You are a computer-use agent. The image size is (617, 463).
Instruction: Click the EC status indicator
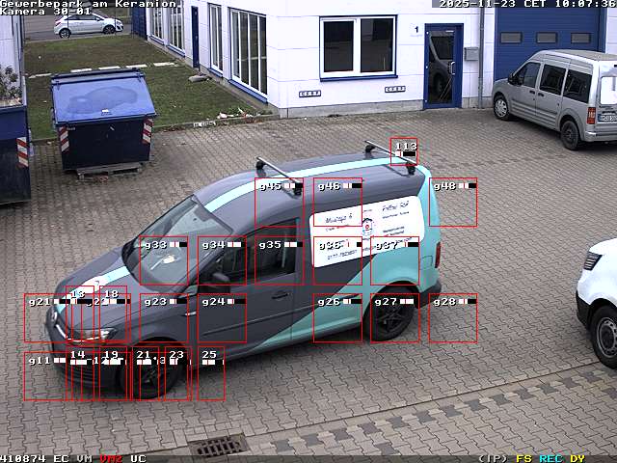click(x=61, y=458)
